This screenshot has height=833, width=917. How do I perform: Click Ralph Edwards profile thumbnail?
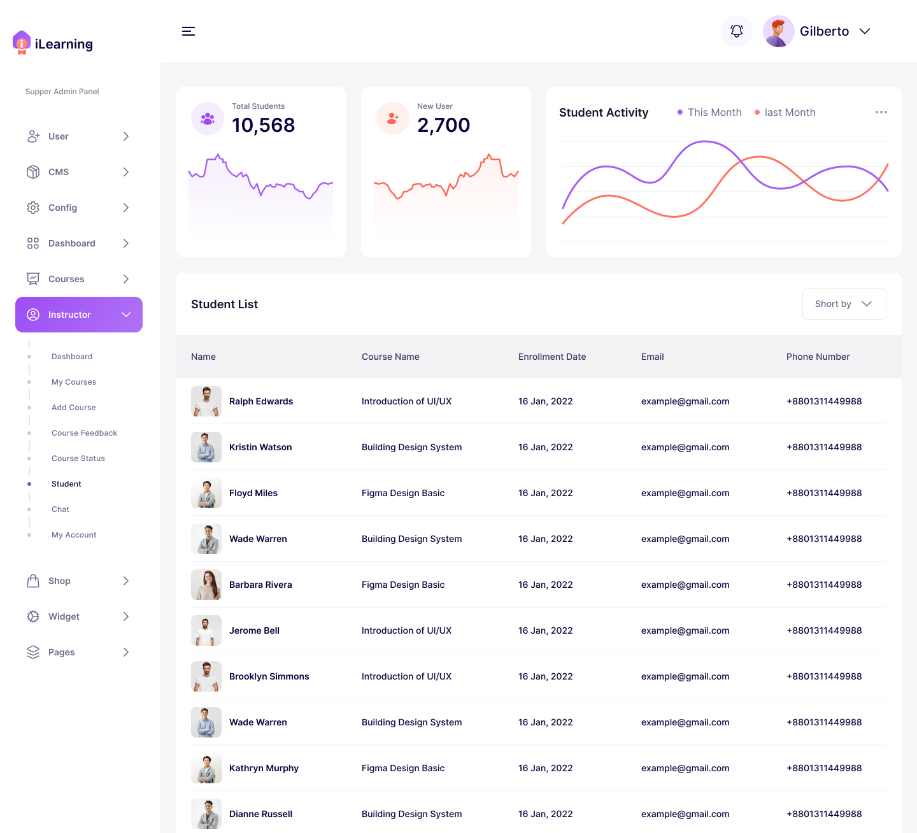click(206, 401)
